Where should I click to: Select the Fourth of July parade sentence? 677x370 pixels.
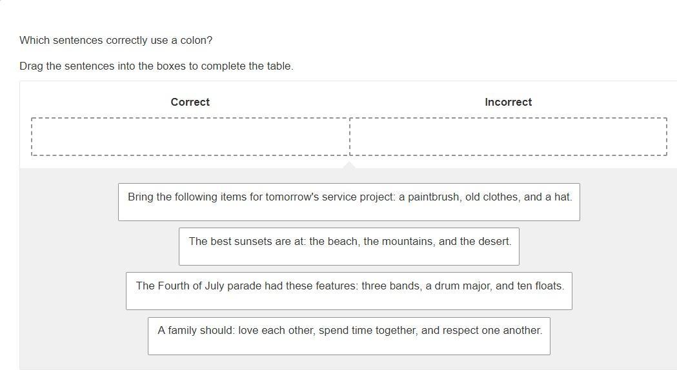point(349,290)
